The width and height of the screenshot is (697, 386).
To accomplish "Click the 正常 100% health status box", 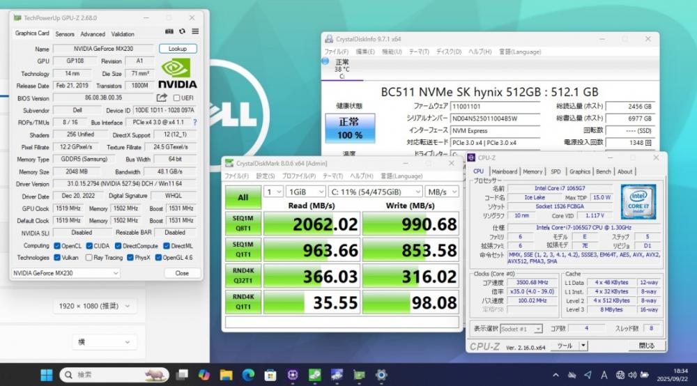I will [x=350, y=128].
